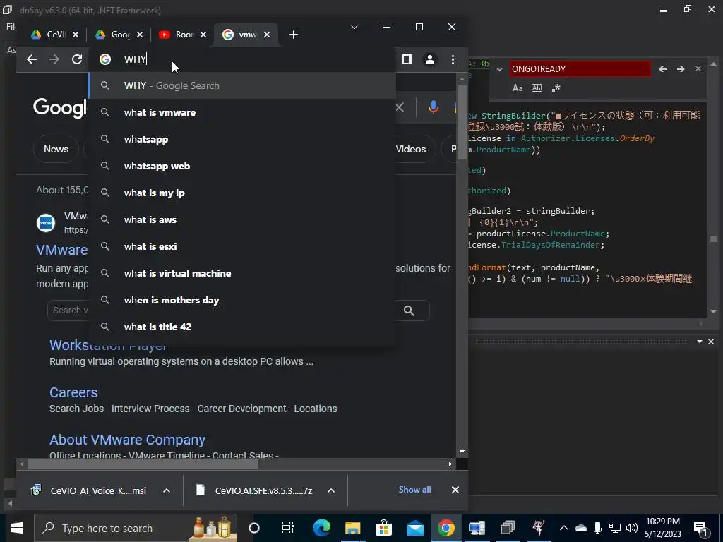Start Google voice search microphone
Screen dimensions: 723x542
(433, 107)
